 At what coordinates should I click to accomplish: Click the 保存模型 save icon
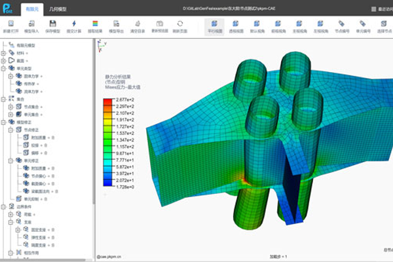(x=52, y=24)
